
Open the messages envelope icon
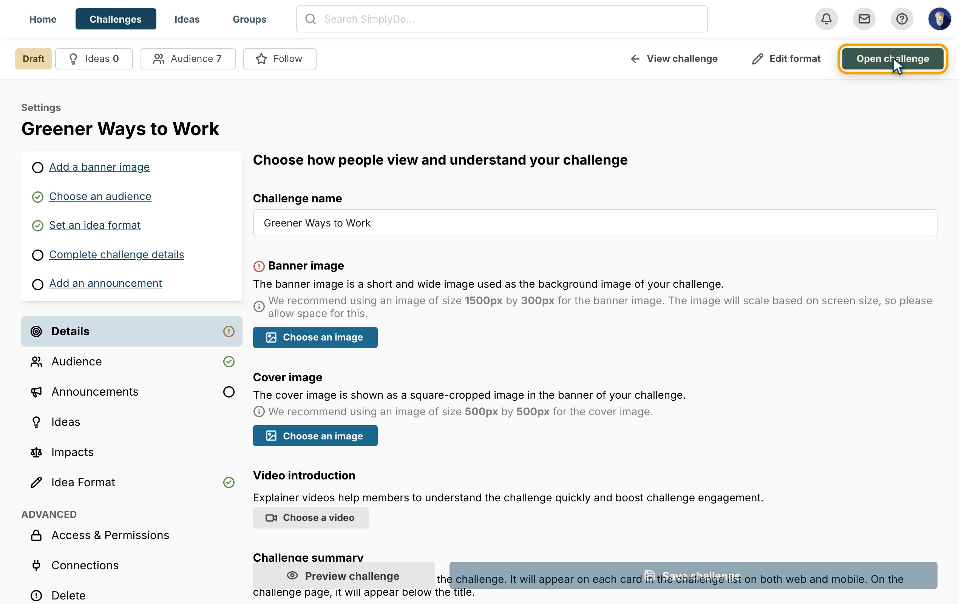[864, 19]
